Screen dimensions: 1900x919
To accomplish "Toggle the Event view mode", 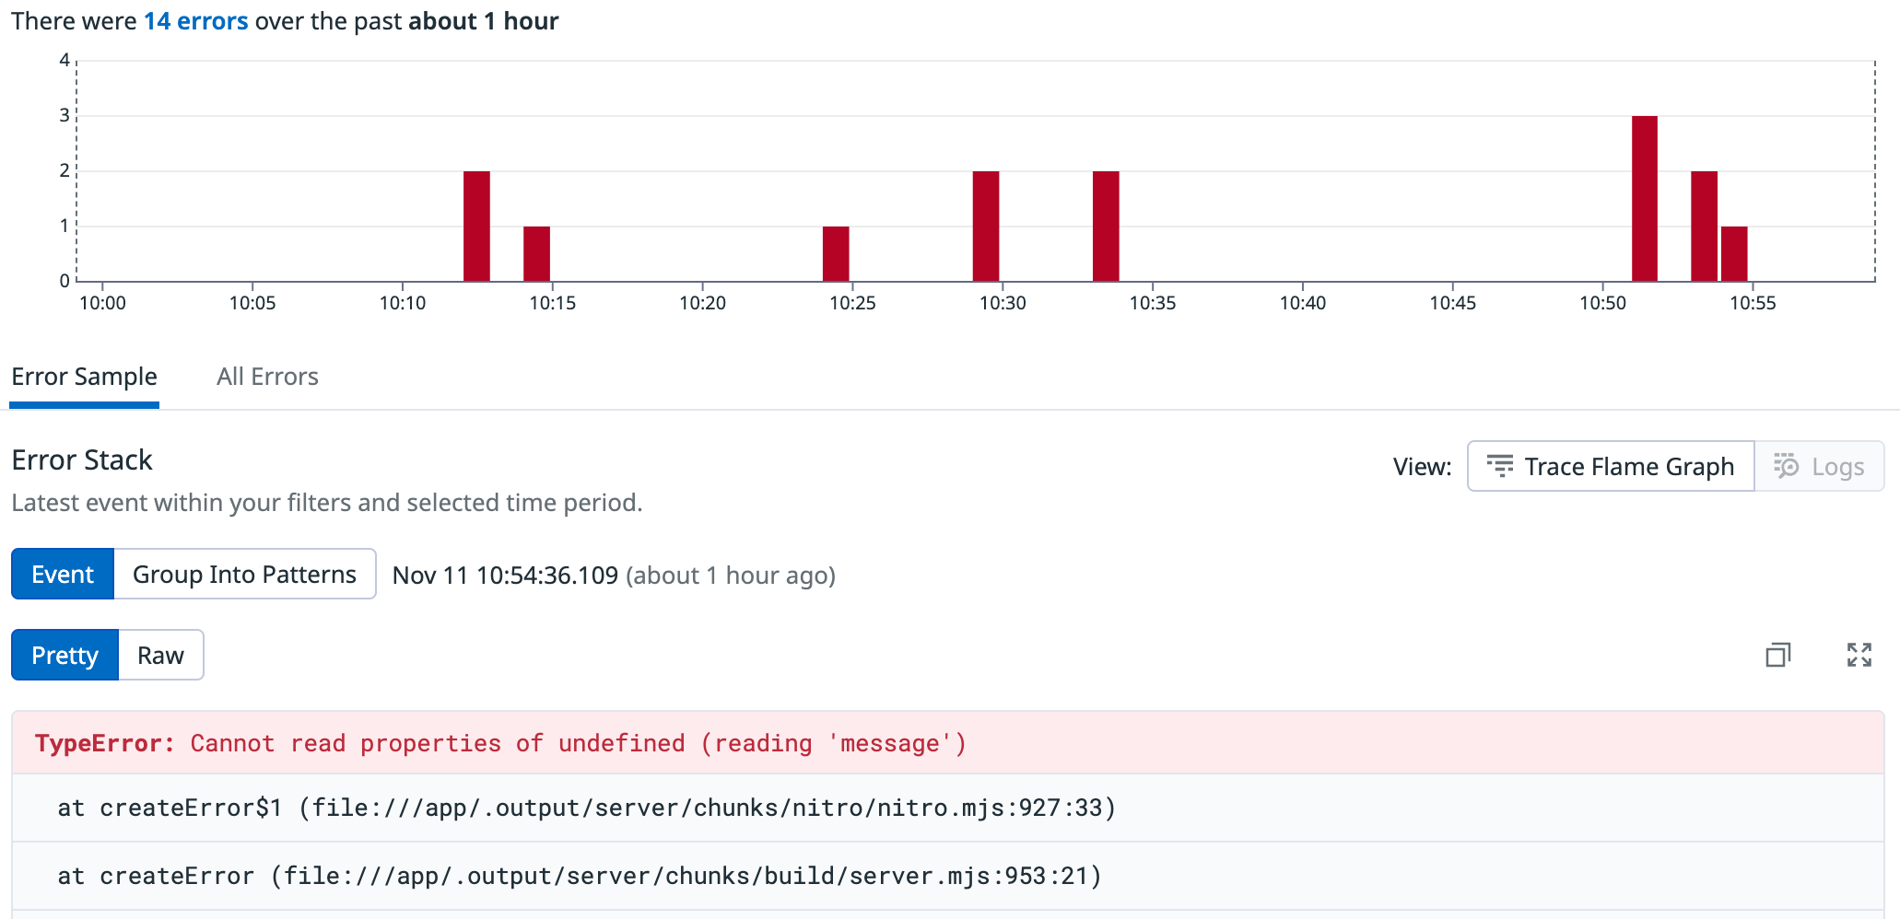I will (63, 575).
